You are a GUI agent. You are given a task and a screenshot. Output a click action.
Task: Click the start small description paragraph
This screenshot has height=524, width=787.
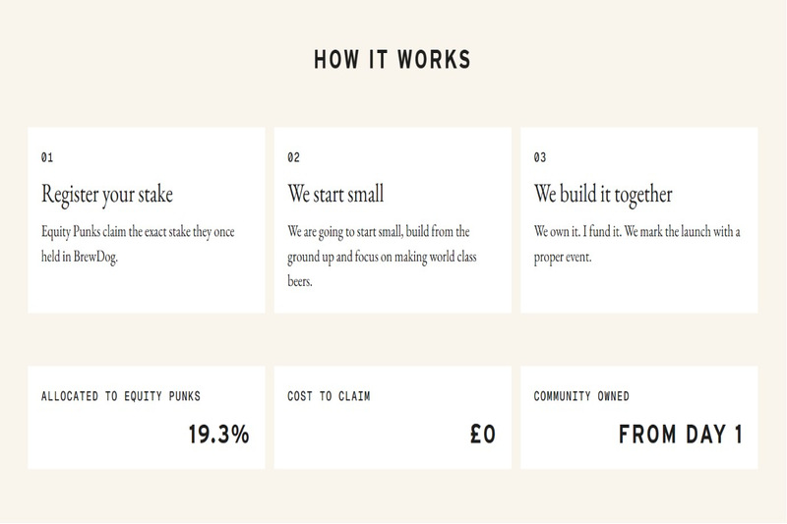pos(382,257)
